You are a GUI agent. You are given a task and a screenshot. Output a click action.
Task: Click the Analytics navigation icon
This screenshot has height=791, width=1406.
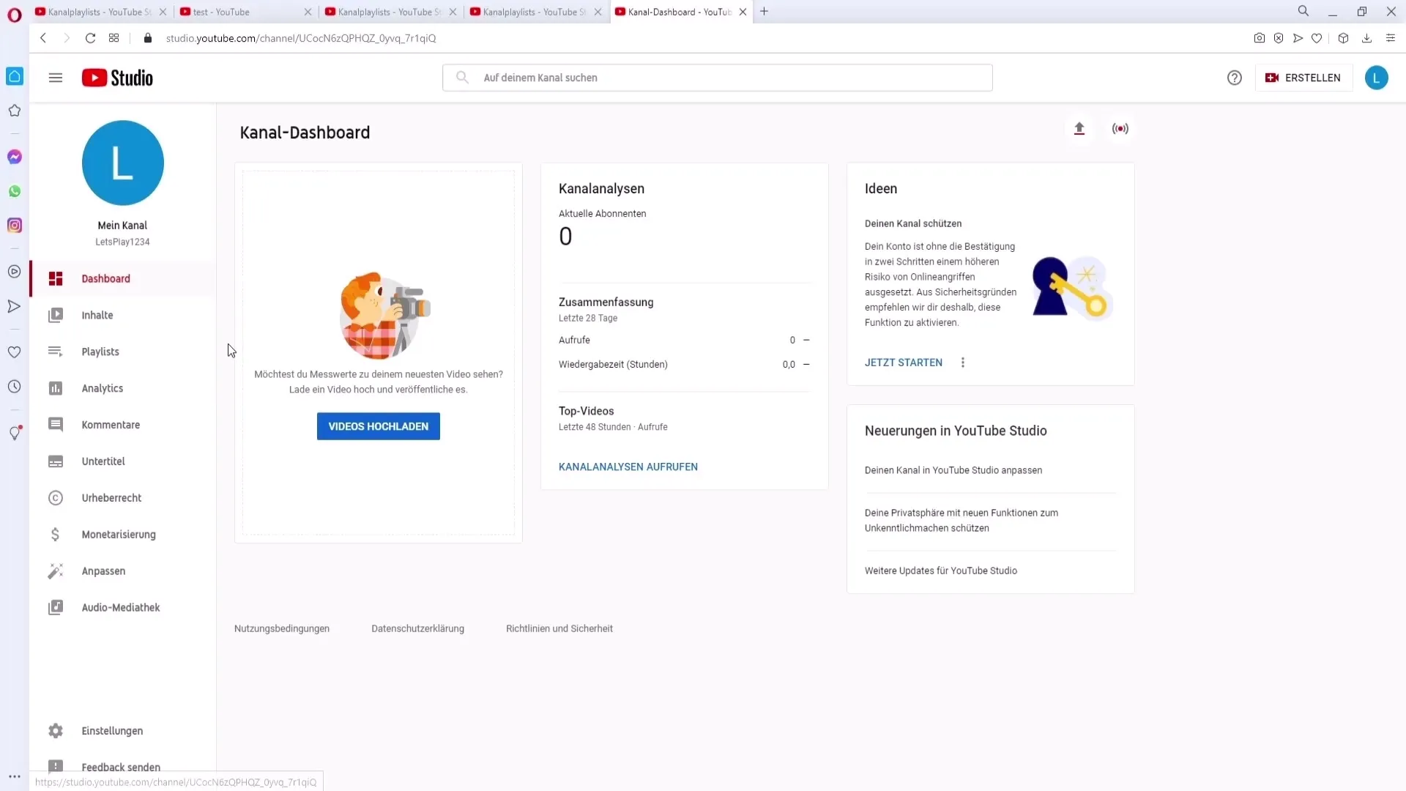point(55,387)
